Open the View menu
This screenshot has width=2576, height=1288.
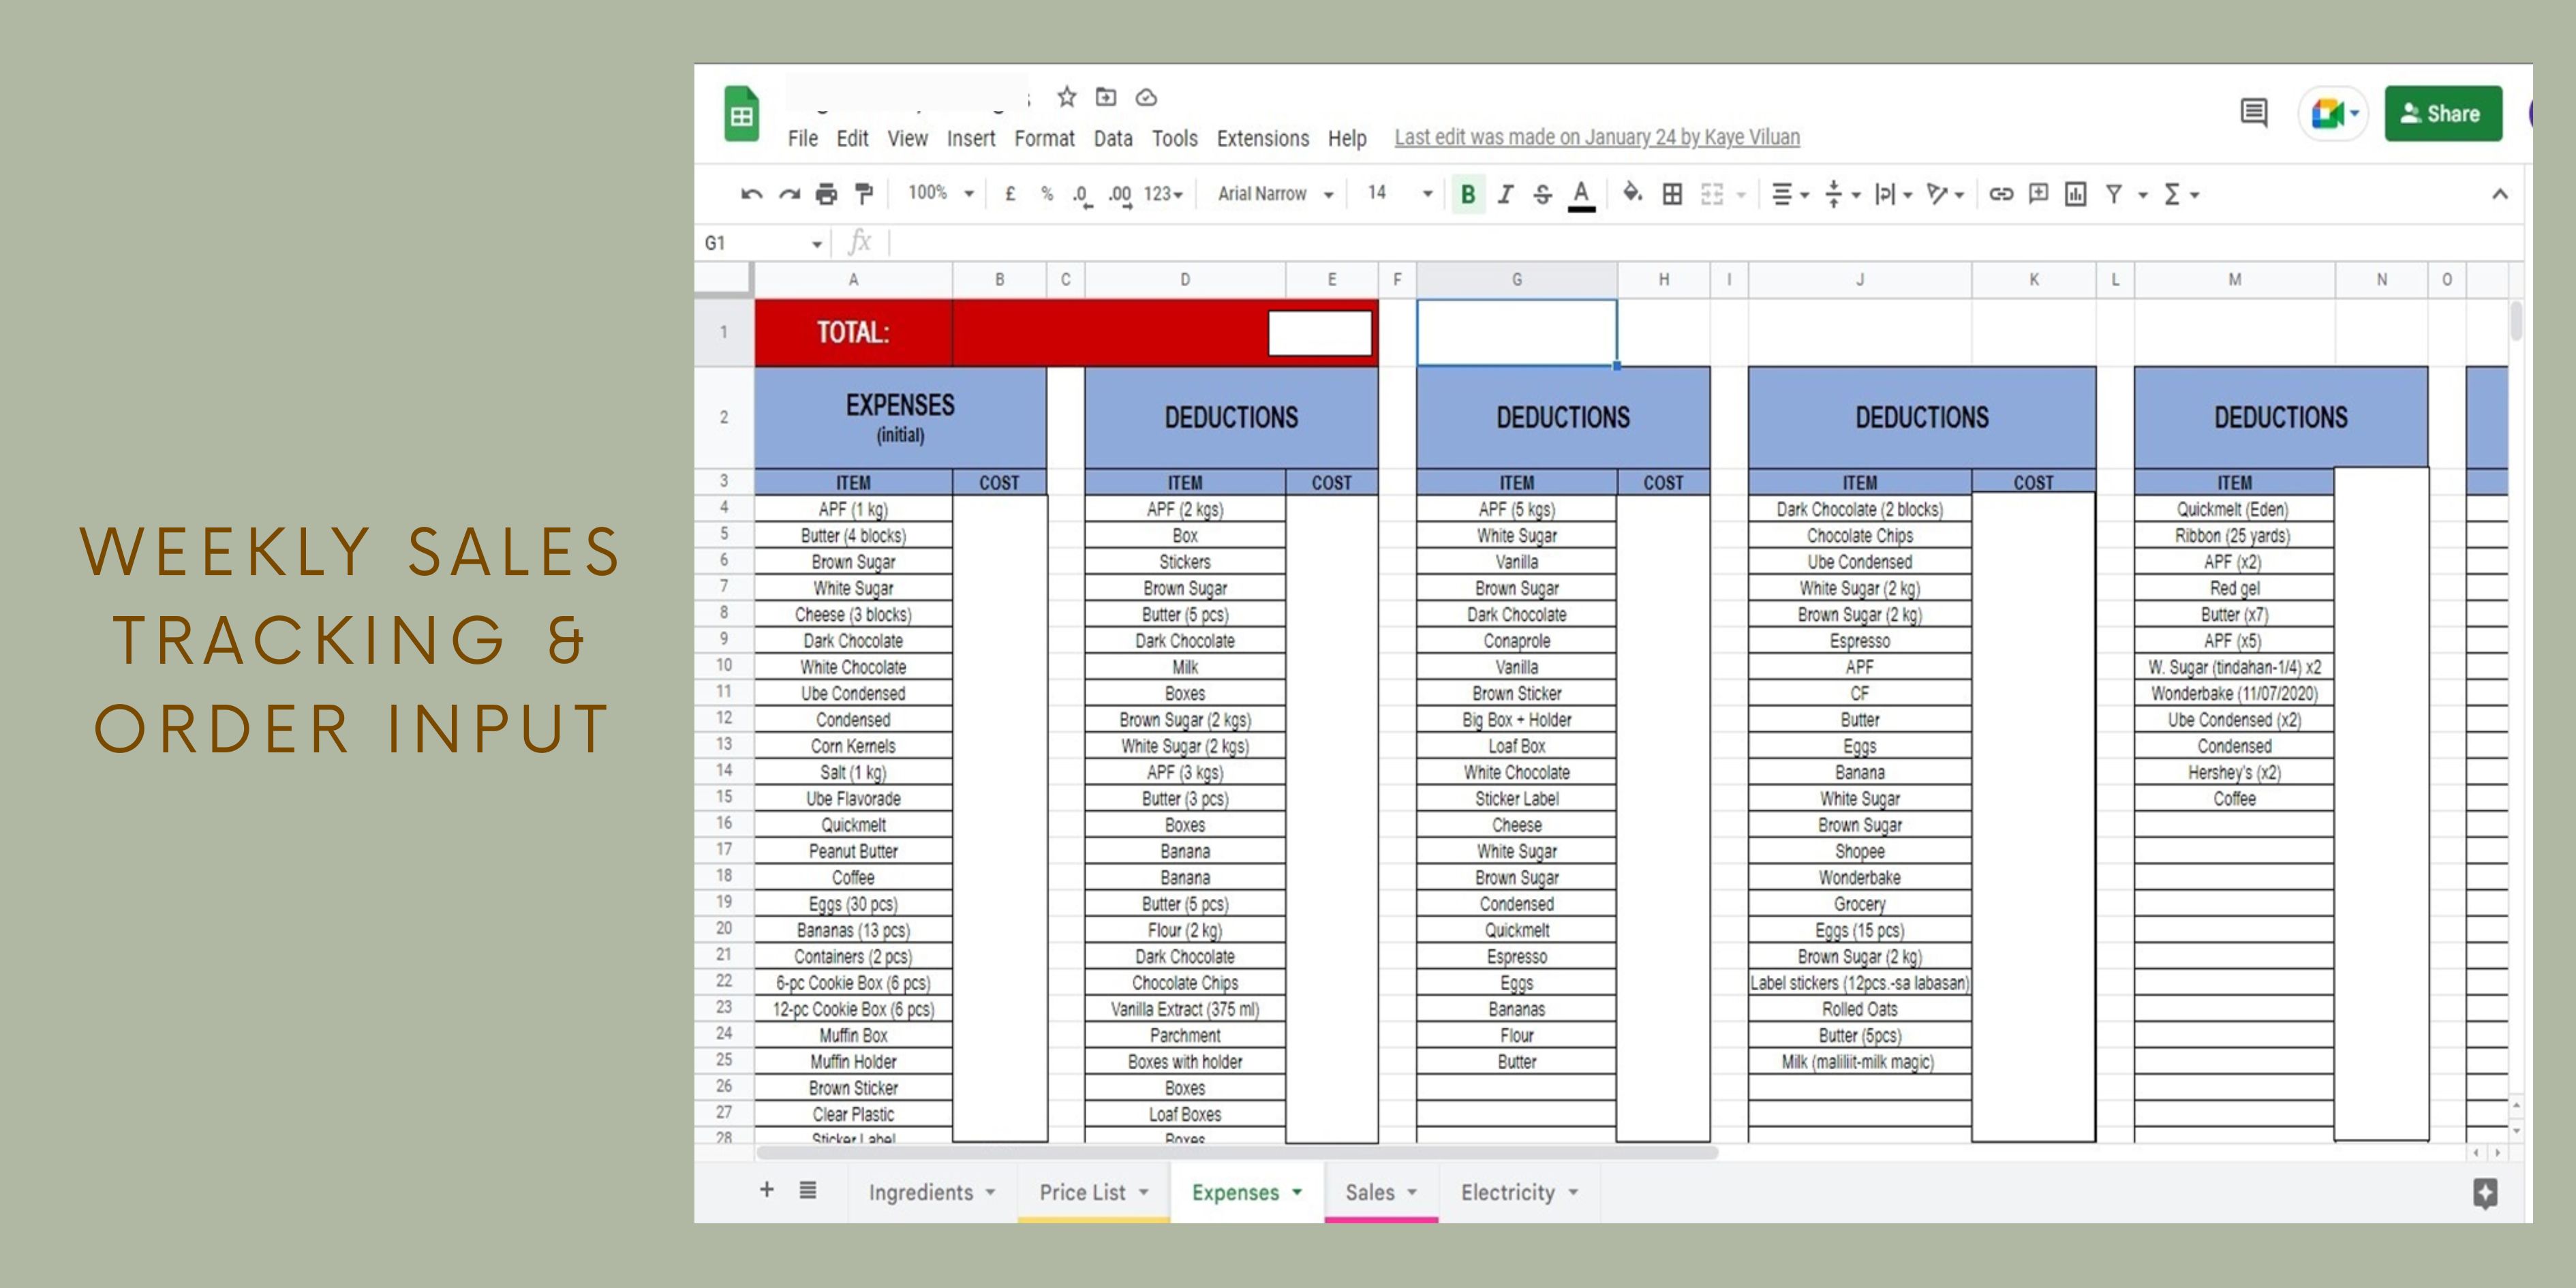click(x=907, y=139)
